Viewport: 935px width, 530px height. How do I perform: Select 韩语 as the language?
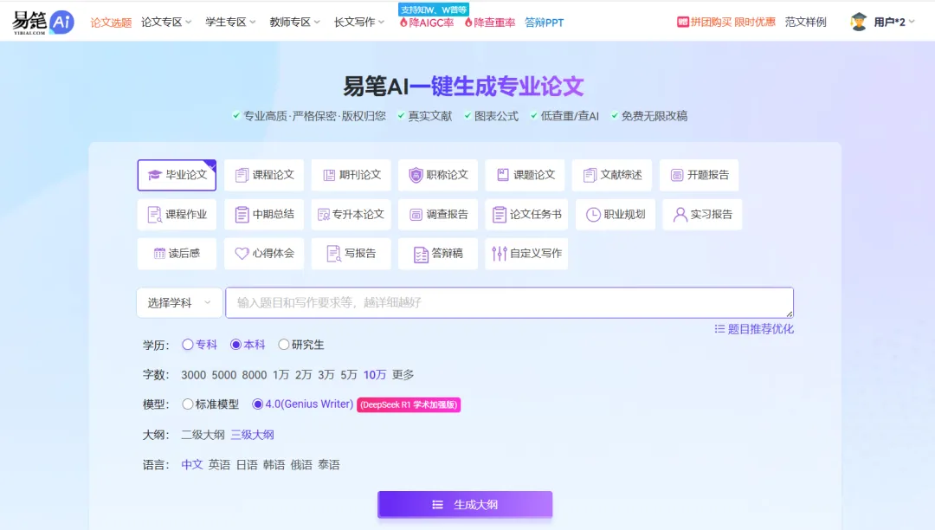click(274, 464)
